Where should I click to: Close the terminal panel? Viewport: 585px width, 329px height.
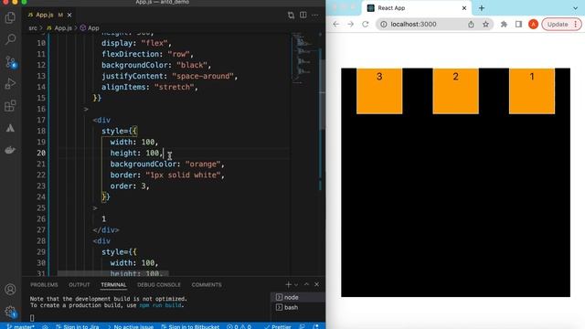317,284
